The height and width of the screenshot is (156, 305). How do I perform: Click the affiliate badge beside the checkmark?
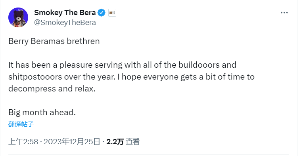pyautogui.click(x=112, y=13)
